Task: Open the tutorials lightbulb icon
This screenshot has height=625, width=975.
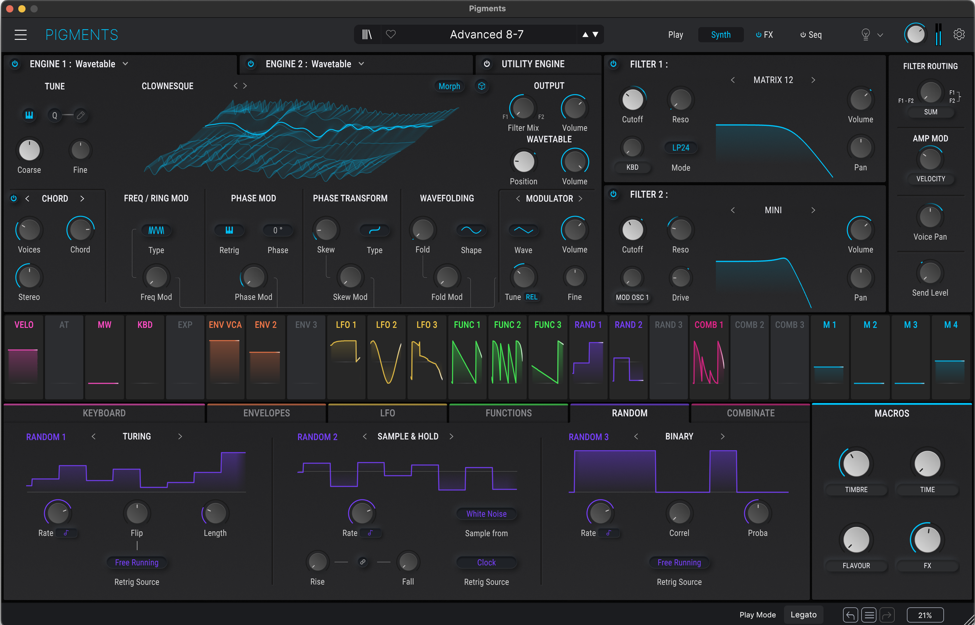Action: click(865, 34)
